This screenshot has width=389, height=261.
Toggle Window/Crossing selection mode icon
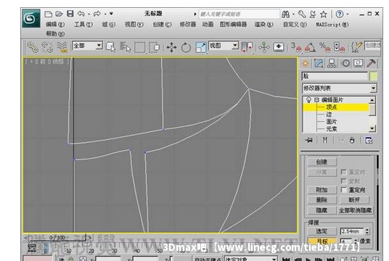(x=155, y=47)
